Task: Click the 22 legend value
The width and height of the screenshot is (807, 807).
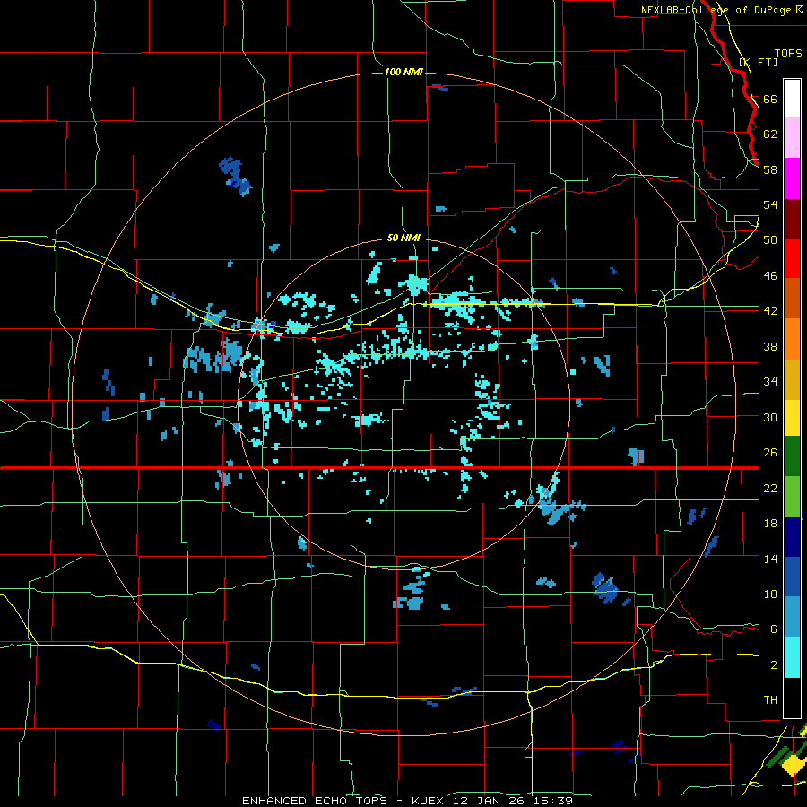Action: tap(770, 488)
